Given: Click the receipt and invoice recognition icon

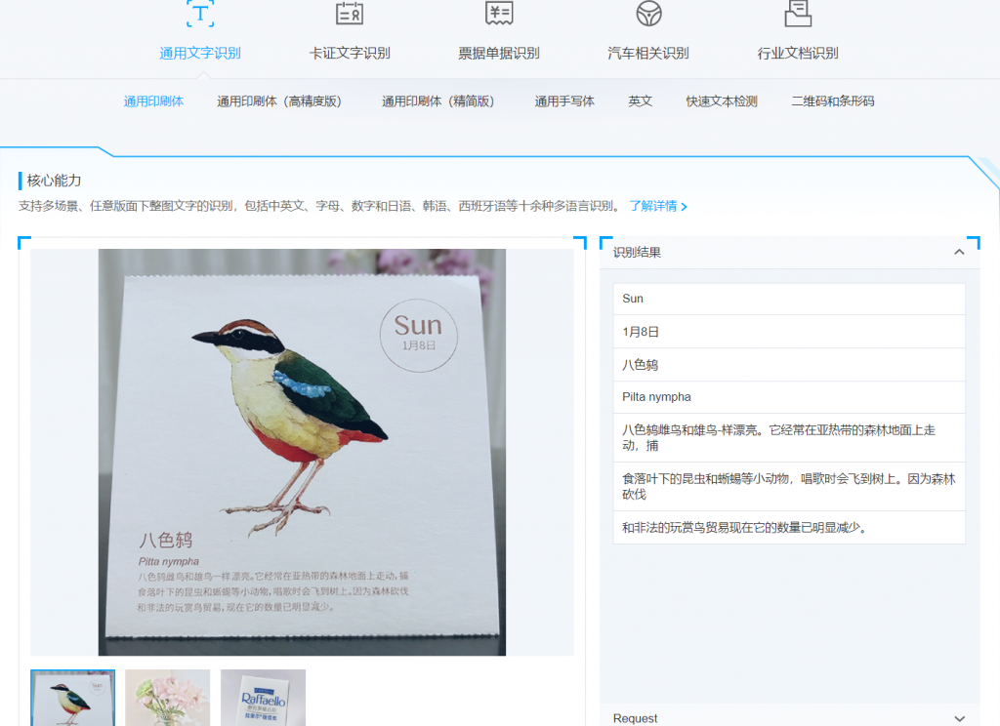Looking at the screenshot, I should (499, 13).
